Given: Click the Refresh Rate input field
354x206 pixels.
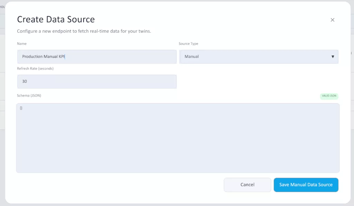Looking at the screenshot, I should tap(97, 81).
